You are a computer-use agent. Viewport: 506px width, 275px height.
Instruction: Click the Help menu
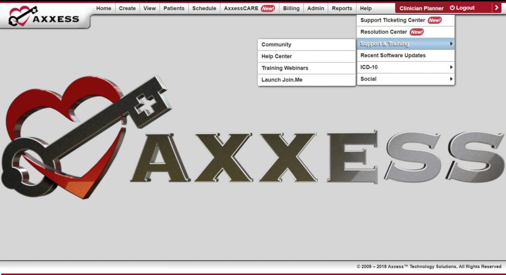point(366,8)
